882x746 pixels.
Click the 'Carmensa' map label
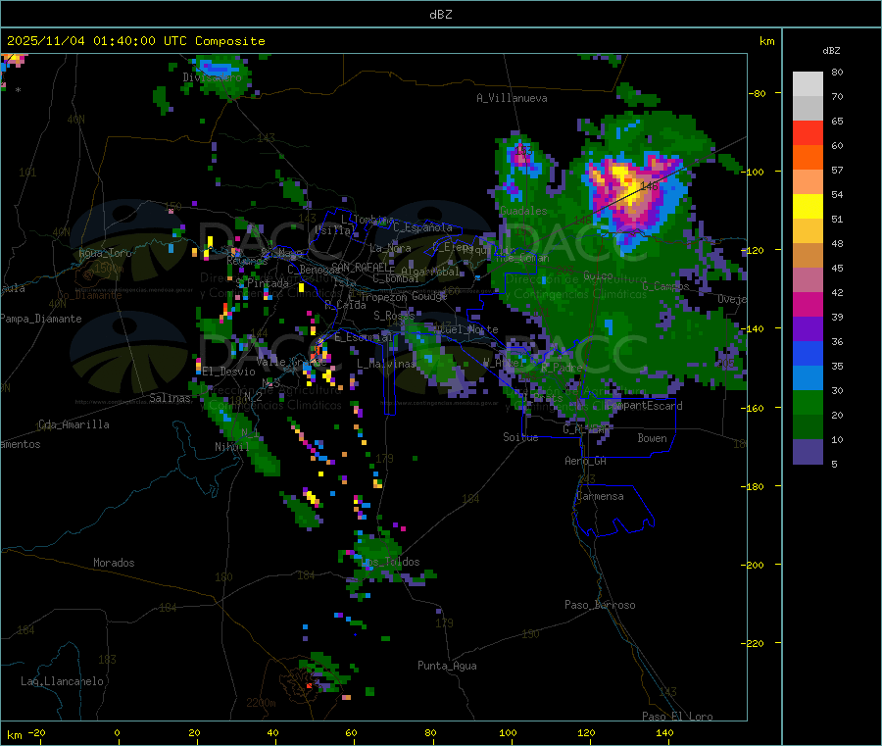[600, 496]
